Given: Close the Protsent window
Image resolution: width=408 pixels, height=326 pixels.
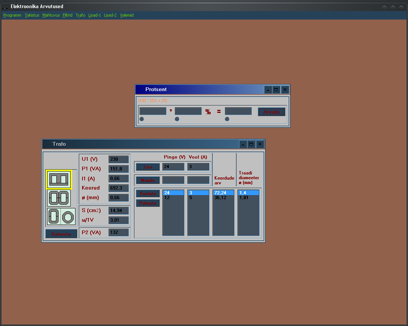Looking at the screenshot, I should pos(285,90).
